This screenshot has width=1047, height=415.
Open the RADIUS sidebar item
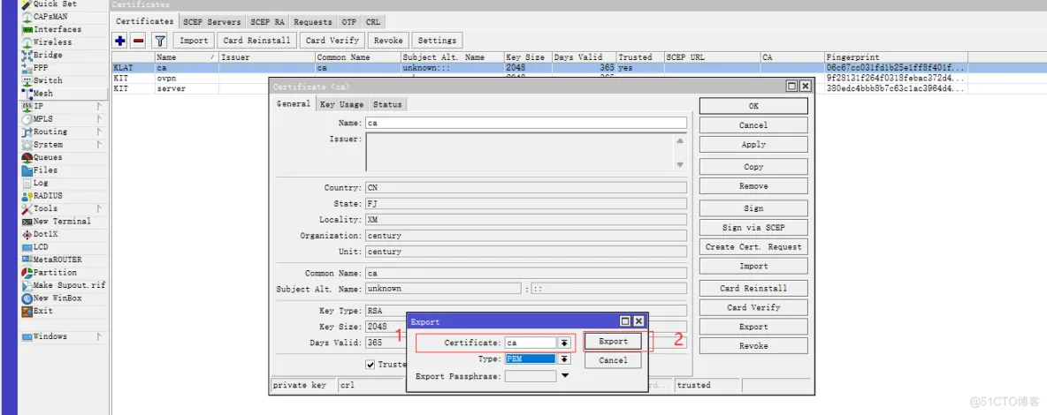48,196
